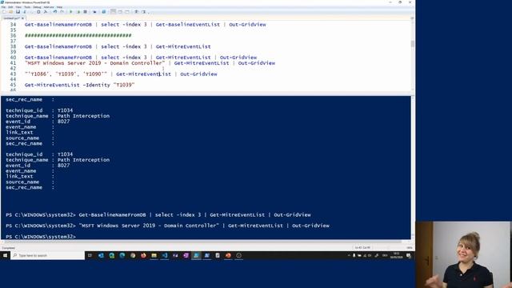512x288 pixels.
Task: Click the Show Command Window icon
Action: (136, 12)
